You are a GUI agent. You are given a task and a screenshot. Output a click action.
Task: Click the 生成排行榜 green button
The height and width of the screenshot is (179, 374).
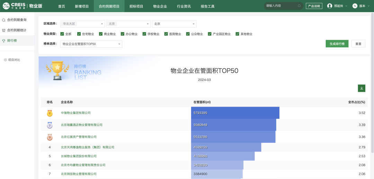point(337,44)
